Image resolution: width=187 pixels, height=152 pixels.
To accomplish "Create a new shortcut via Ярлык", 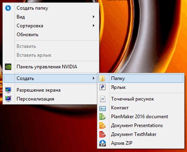I will click(x=141, y=87).
